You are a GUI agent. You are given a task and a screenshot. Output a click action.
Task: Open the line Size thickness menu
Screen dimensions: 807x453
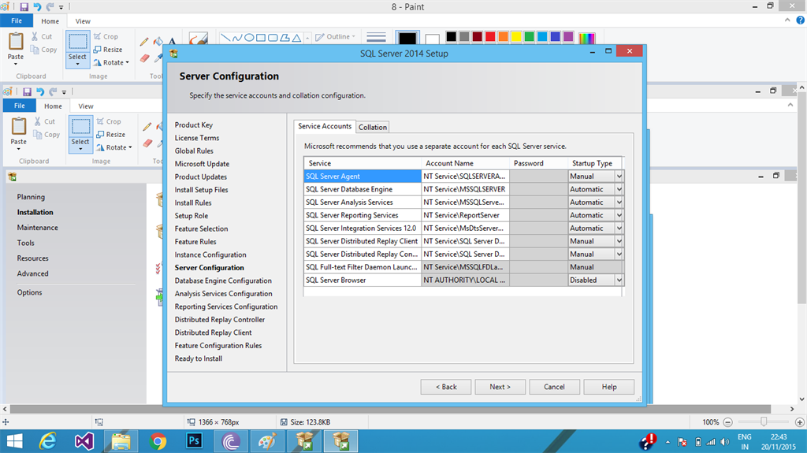click(x=376, y=38)
